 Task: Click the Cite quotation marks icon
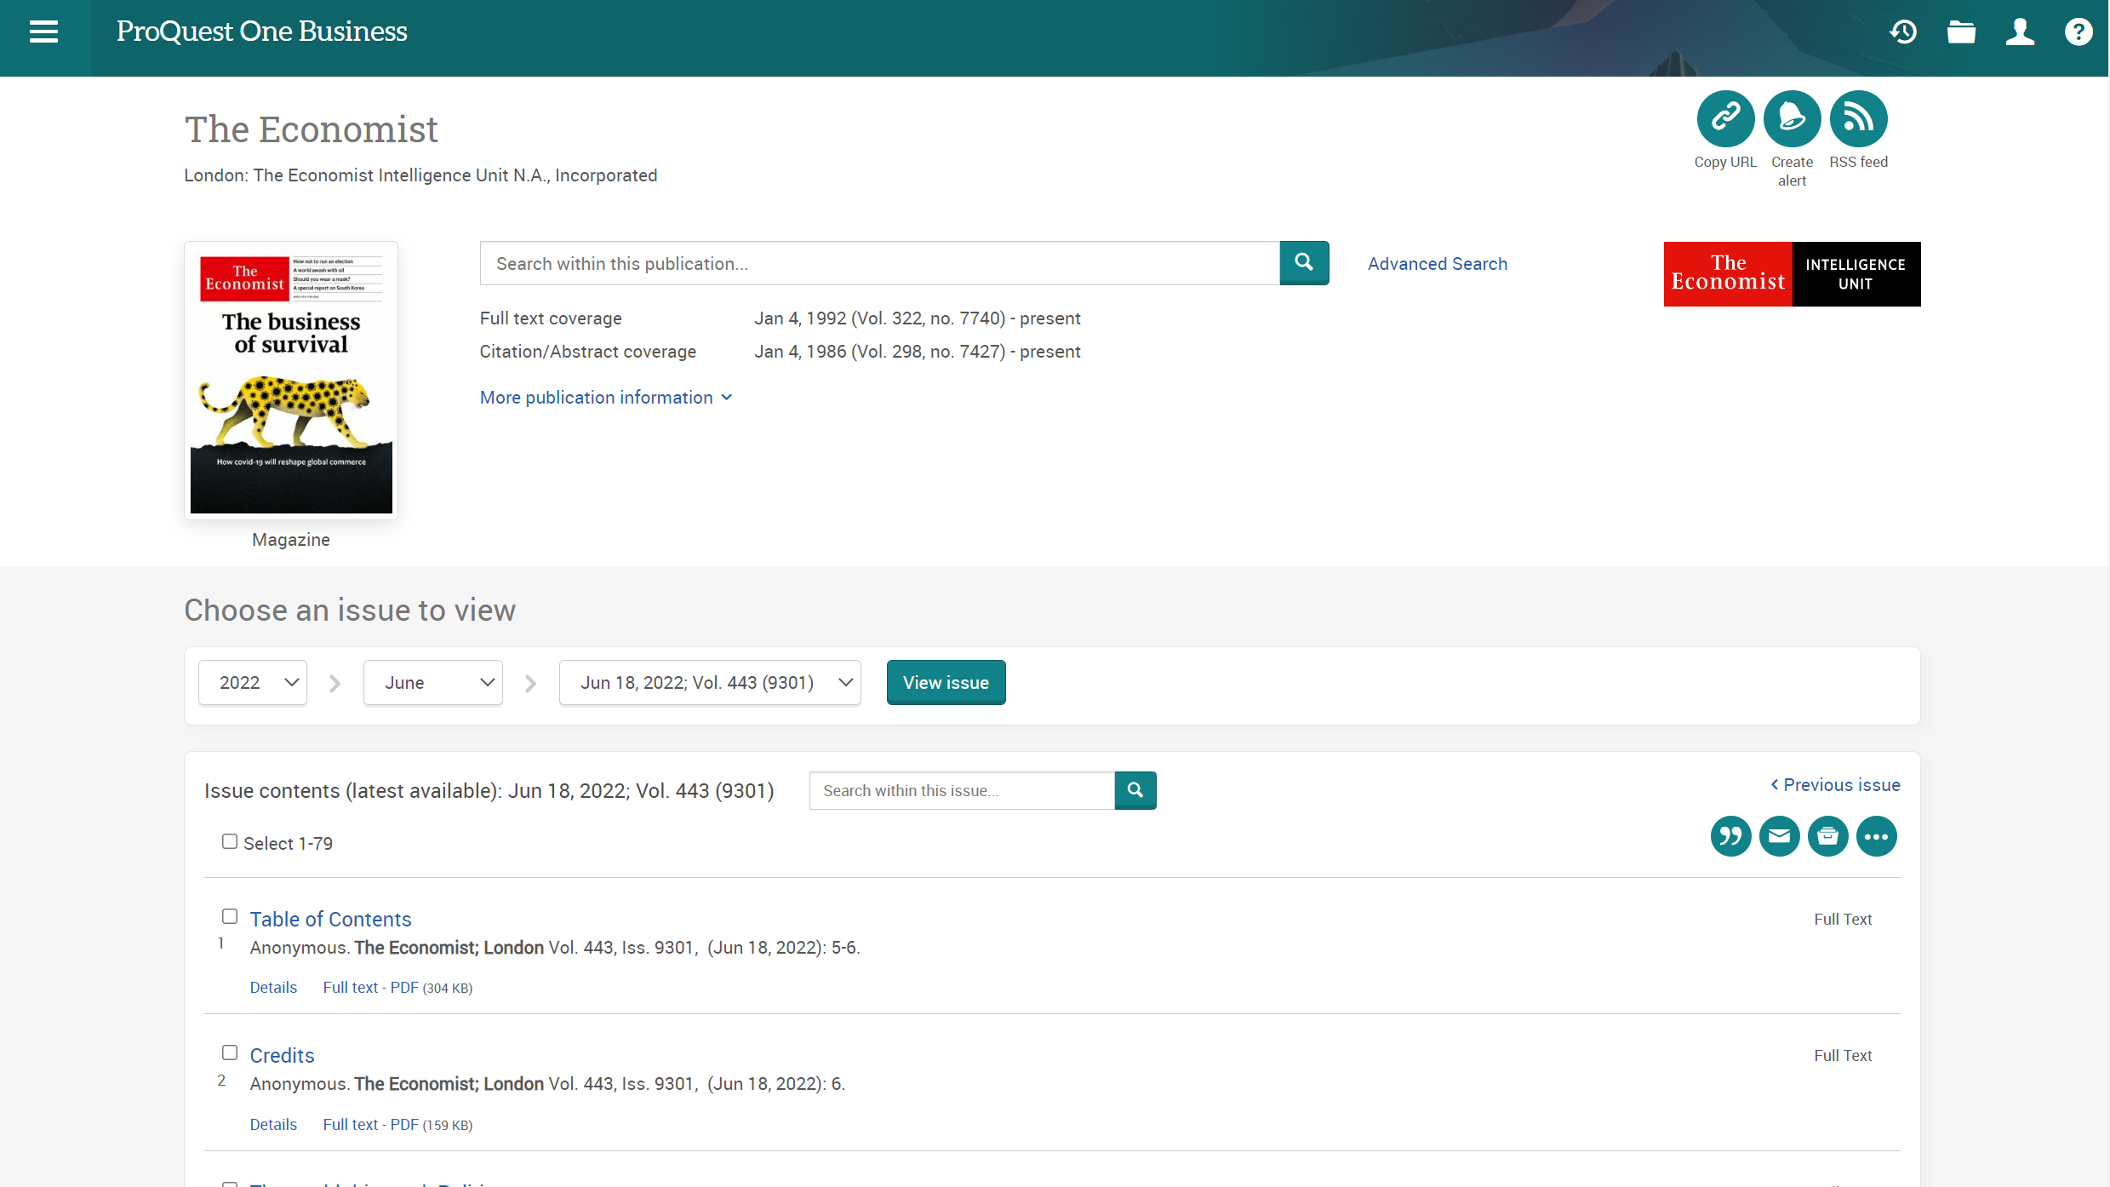click(1730, 836)
